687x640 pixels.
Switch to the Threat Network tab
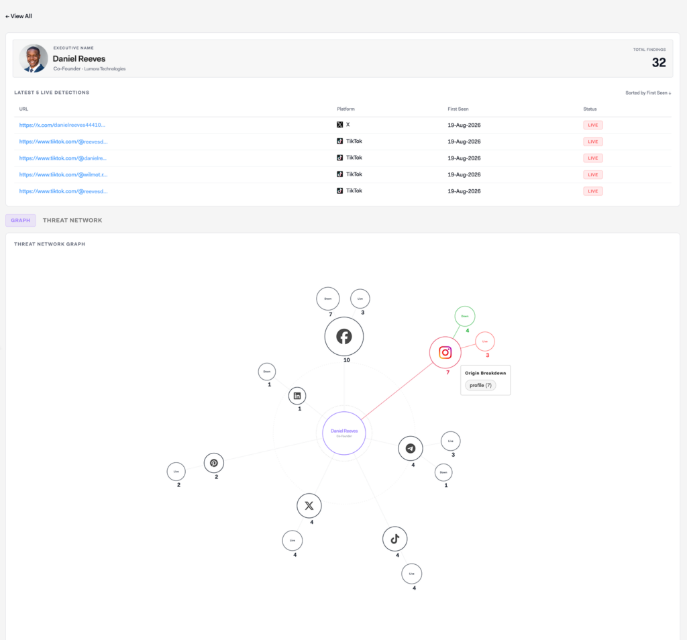point(72,220)
